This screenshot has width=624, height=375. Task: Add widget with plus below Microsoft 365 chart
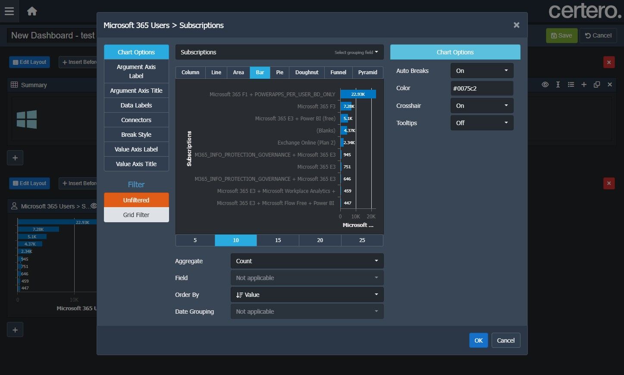click(x=15, y=330)
